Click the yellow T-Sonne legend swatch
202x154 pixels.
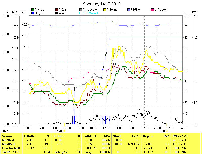pos(105,10)
